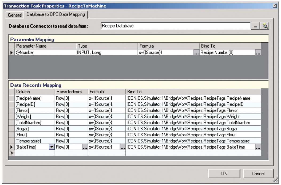Select the [Temperature] column cell
Screen dimensions: 281x185
click(35, 141)
